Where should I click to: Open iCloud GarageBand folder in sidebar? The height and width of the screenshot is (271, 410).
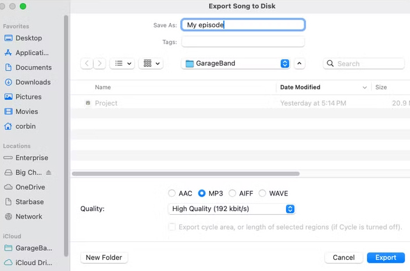28,248
